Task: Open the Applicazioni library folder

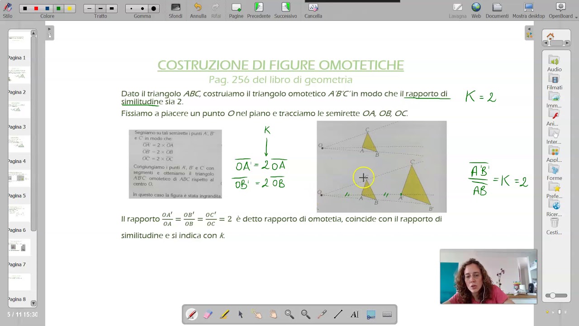Action: tap(554, 155)
